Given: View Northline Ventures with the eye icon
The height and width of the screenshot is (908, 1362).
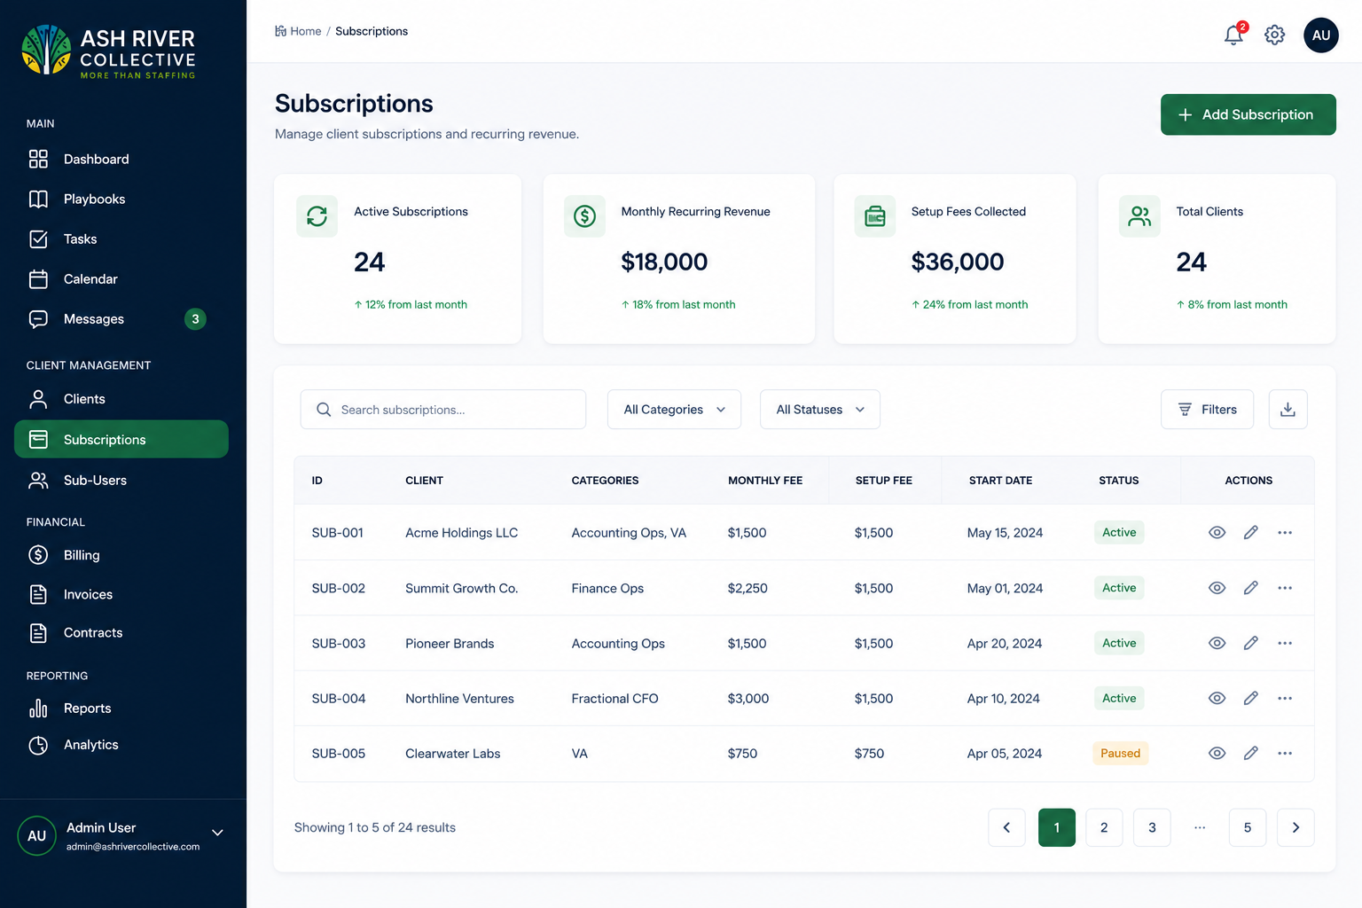Looking at the screenshot, I should click(1217, 699).
